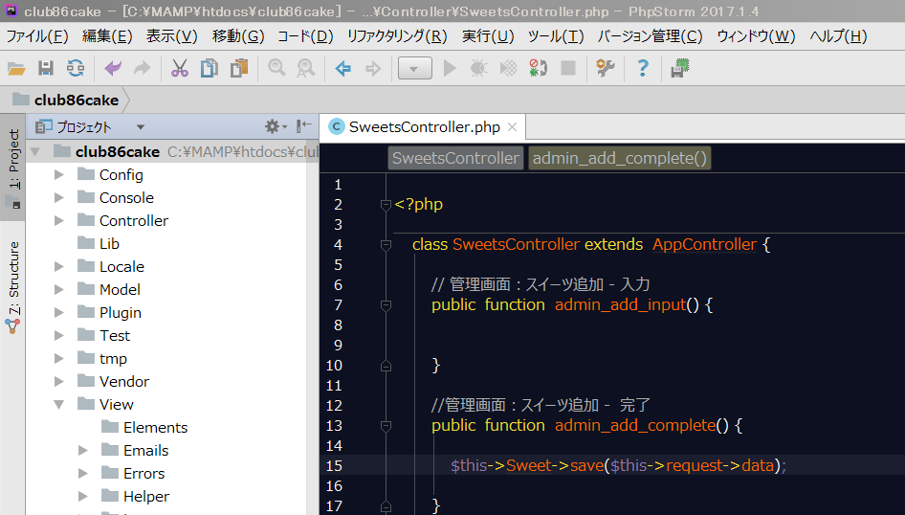Viewport: 905px width, 515px height.
Task: Open Settings with the wrench icon
Action: pos(605,68)
